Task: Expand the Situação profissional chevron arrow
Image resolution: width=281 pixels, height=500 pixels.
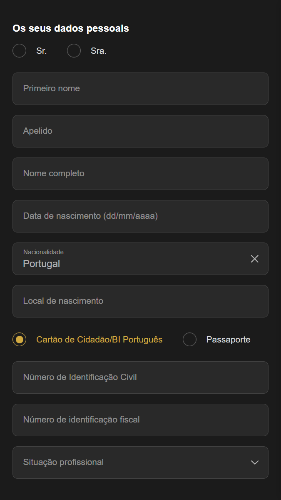Action: 255,462
